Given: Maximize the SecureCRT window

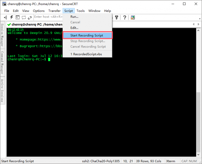Looking at the screenshot, I should tap(184, 4).
